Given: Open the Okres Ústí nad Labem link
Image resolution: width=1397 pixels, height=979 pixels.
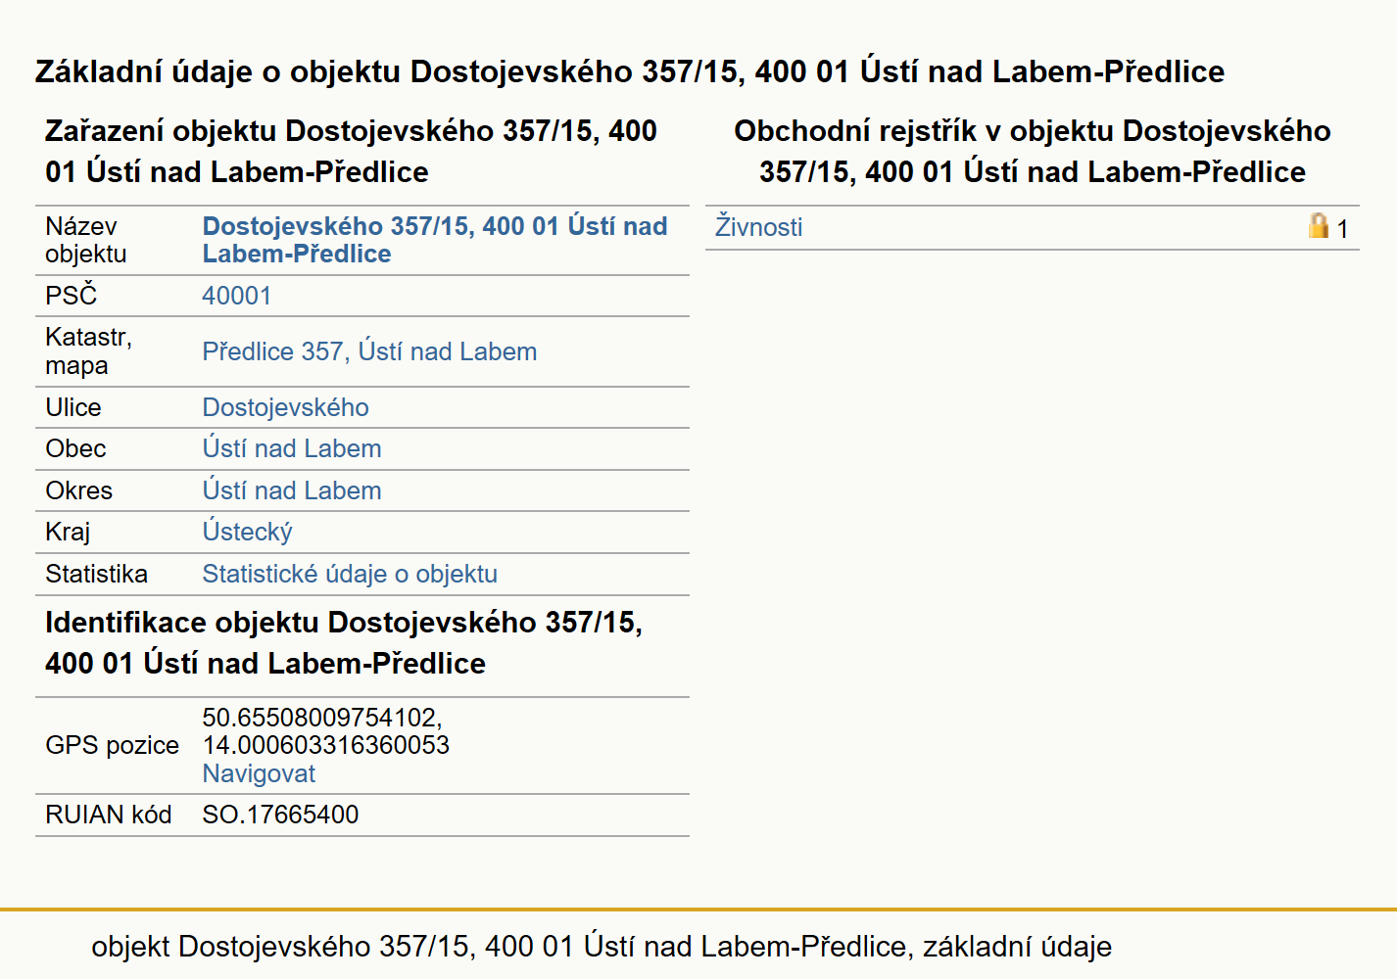Looking at the screenshot, I should (x=292, y=490).
